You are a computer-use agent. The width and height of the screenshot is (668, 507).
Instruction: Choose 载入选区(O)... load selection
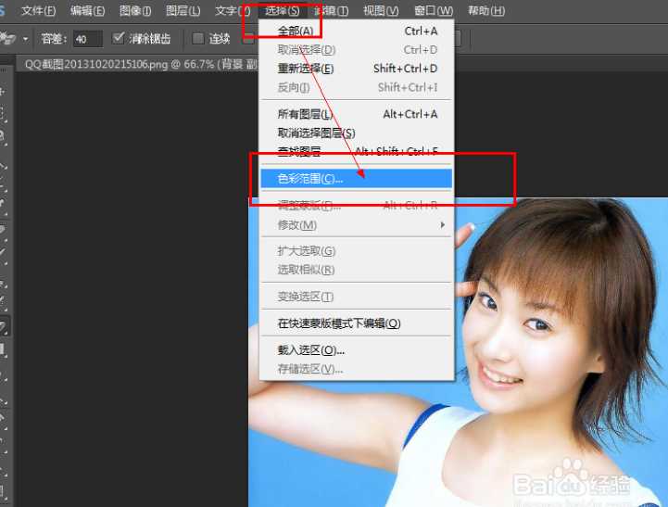tap(357, 350)
